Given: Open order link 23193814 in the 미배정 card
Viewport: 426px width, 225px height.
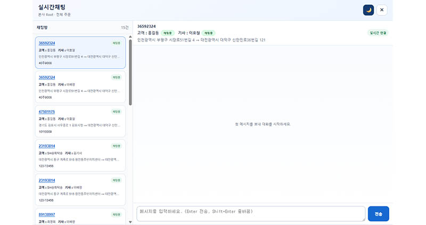Looking at the screenshot, I should coord(47,180).
